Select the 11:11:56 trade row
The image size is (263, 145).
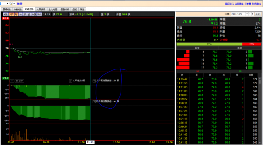click(x=217, y=83)
